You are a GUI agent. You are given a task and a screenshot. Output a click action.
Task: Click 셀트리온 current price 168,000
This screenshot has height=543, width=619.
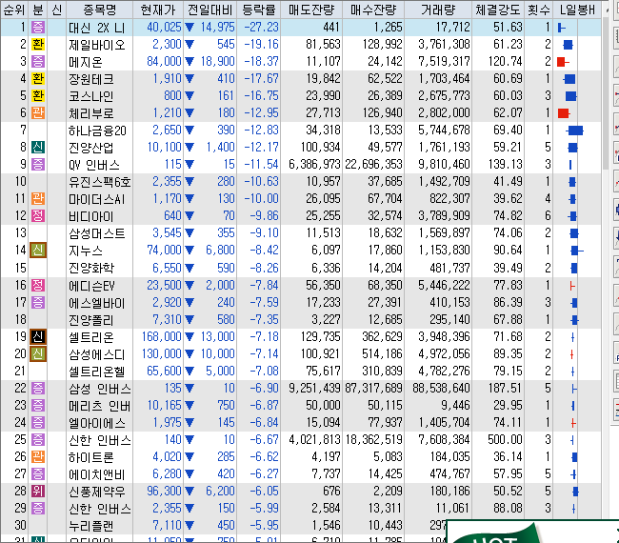pos(162,337)
